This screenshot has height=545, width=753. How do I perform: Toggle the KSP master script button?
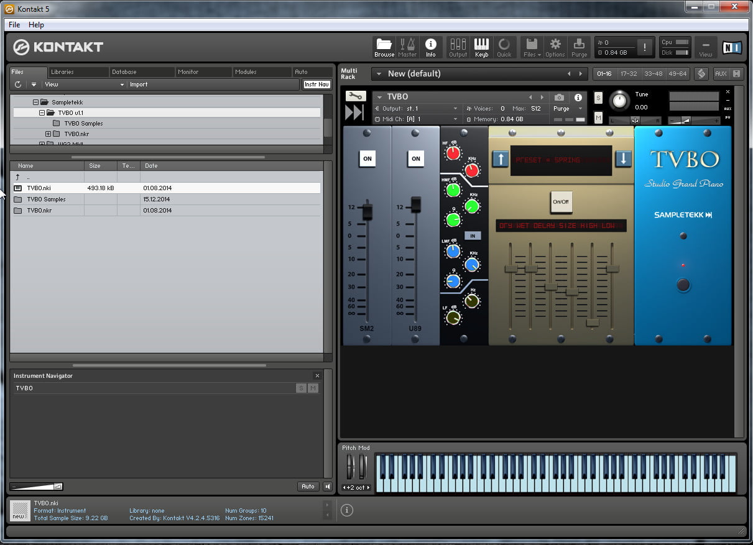701,73
